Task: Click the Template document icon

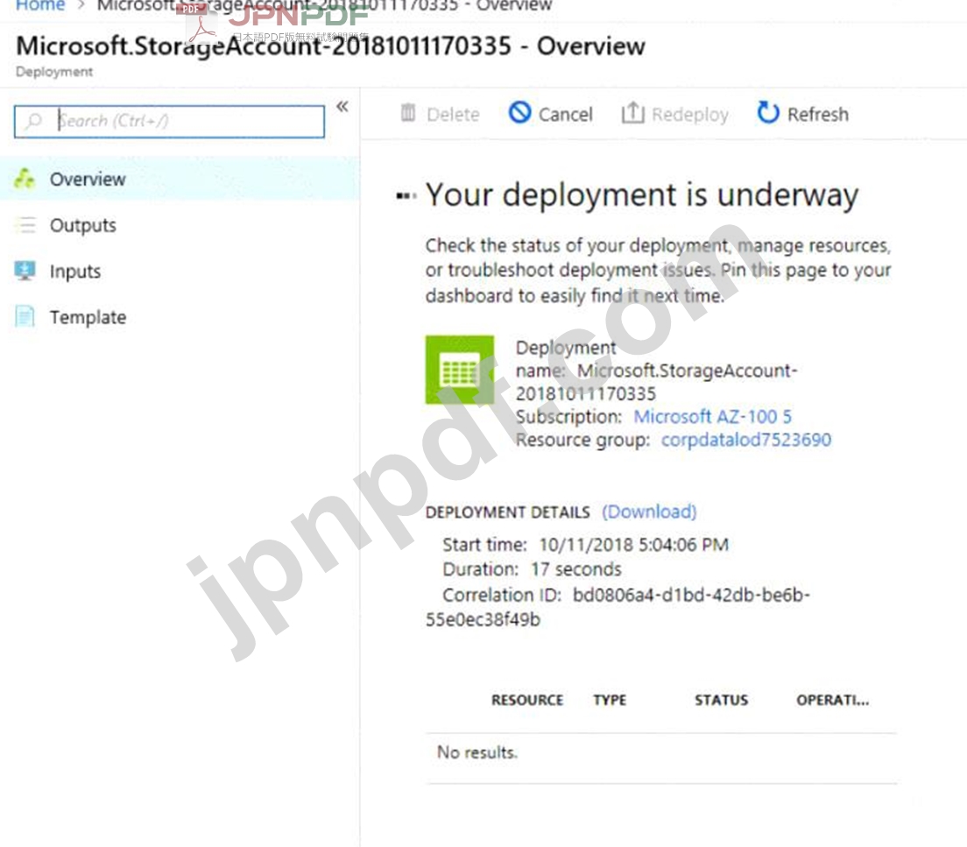Action: click(25, 316)
